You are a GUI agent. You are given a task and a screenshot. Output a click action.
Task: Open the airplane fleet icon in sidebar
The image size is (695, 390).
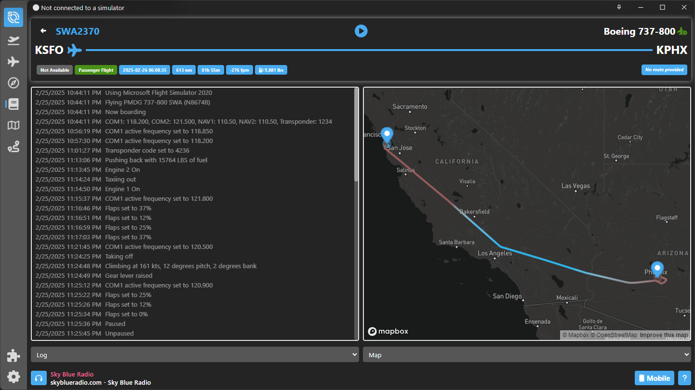pyautogui.click(x=13, y=62)
